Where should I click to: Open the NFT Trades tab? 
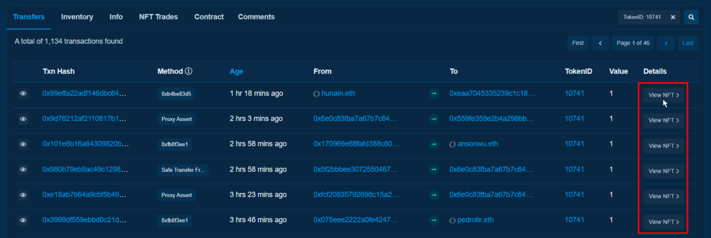point(158,17)
